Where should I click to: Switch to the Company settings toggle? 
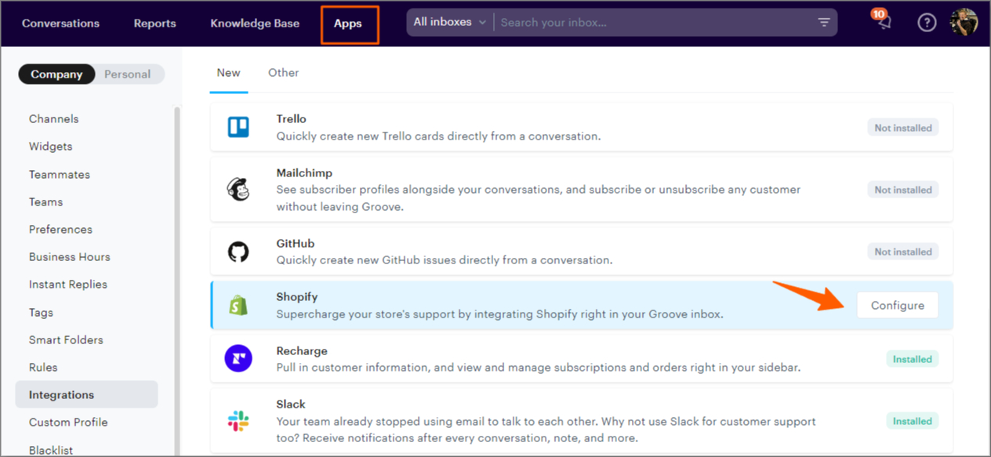click(x=56, y=74)
